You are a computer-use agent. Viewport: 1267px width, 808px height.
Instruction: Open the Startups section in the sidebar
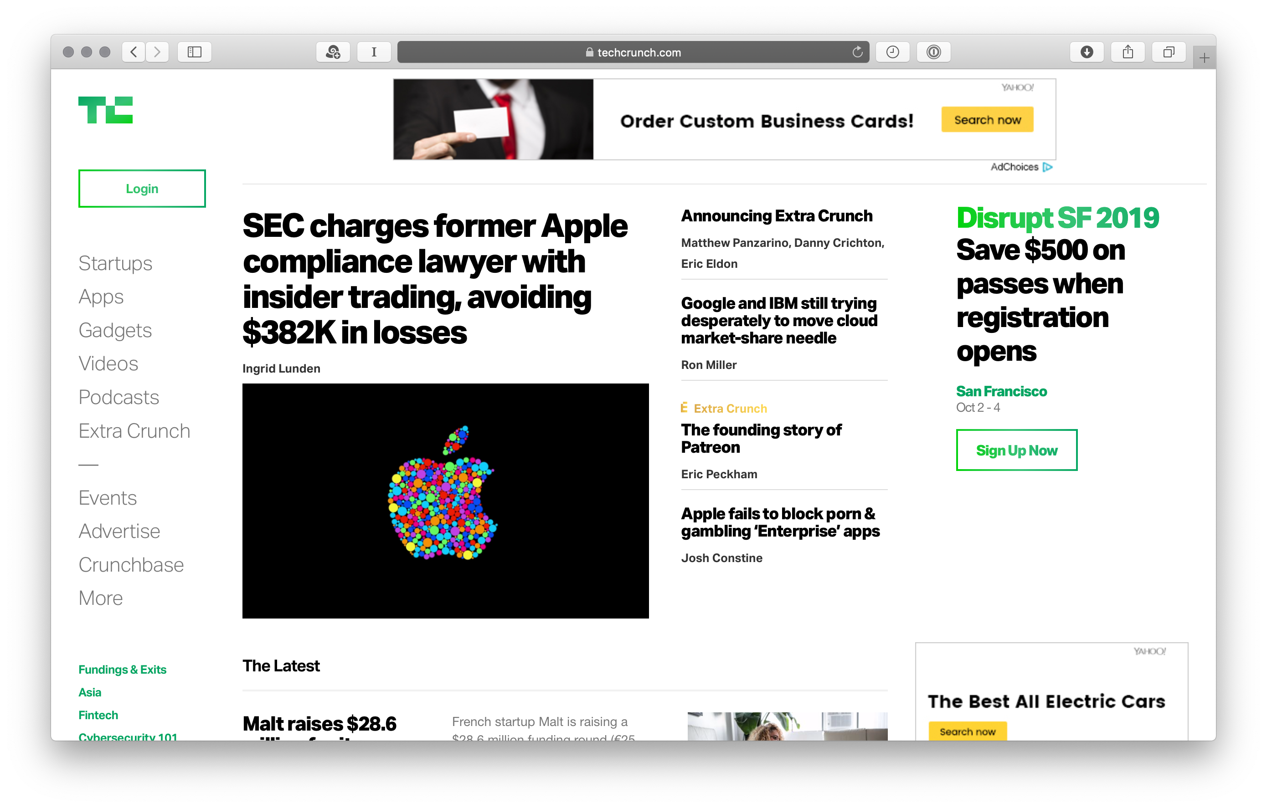point(115,263)
